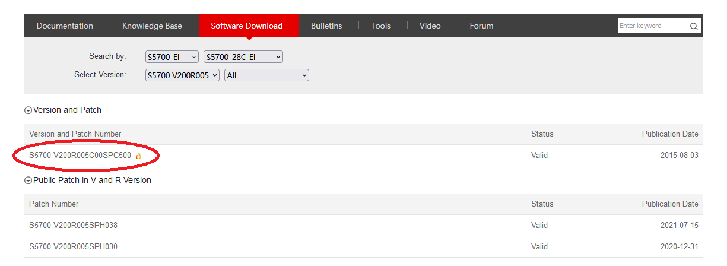Collapse Public Patch in V and R Version
Image resolution: width=727 pixels, height=266 pixels.
tap(28, 180)
